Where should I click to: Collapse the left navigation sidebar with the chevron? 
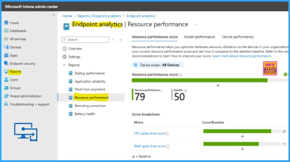tap(54, 15)
